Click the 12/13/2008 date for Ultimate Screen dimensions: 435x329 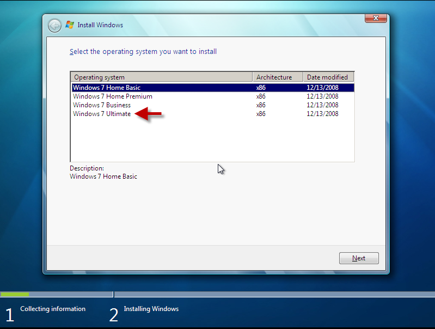[x=322, y=114]
